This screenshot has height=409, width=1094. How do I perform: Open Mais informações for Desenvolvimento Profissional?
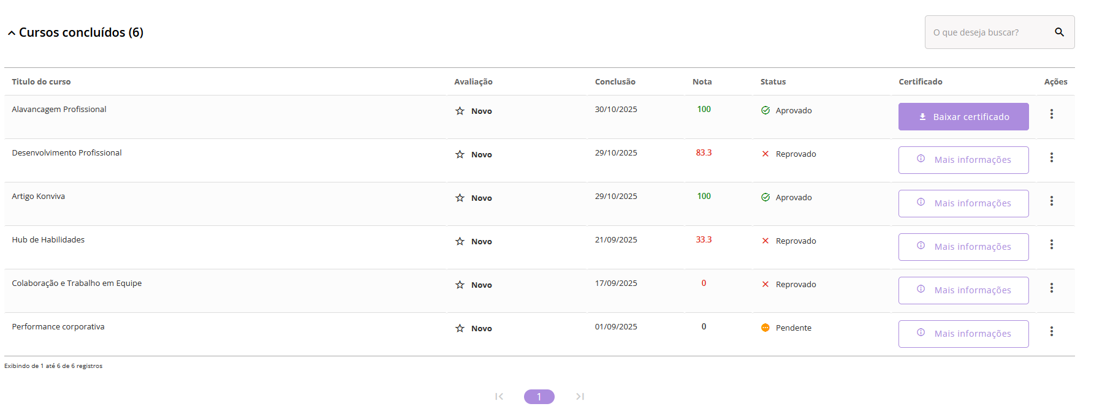[963, 160]
